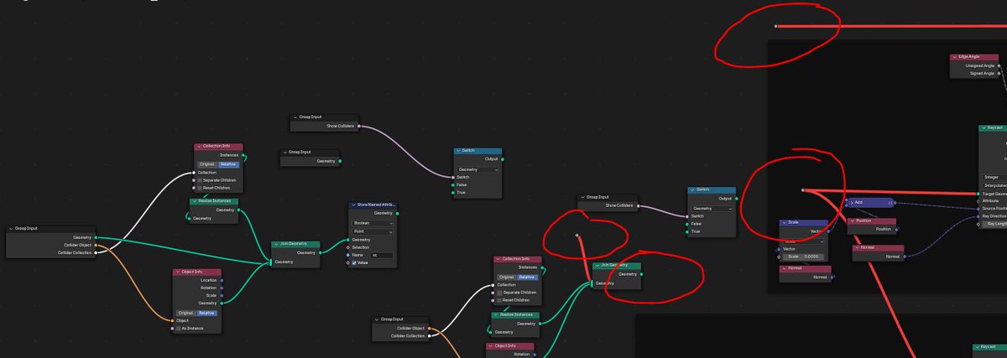1007x358 pixels.
Task: Collapse the leftmost Collection Info node
Action: (198, 146)
